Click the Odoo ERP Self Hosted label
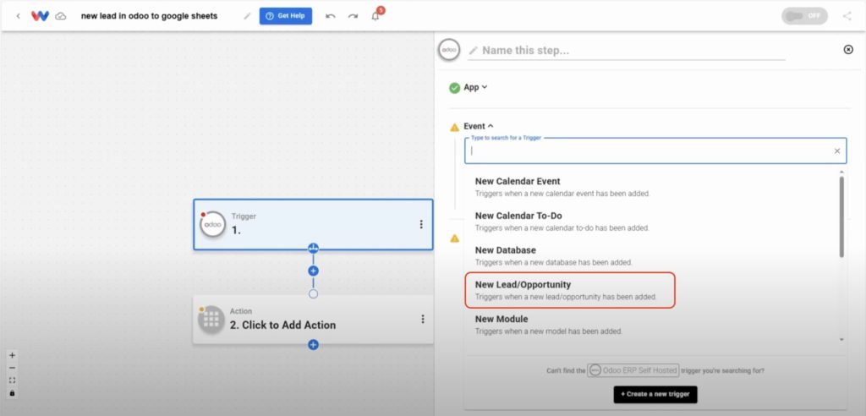 [x=633, y=370]
